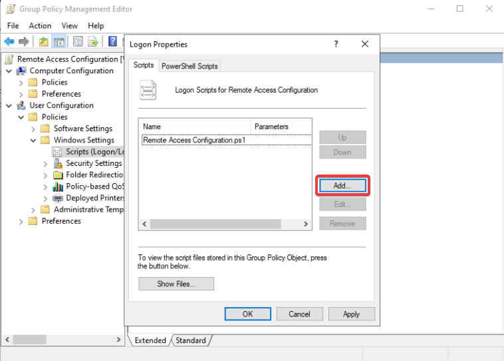Open Help via the blue question mark icon

coord(112,42)
